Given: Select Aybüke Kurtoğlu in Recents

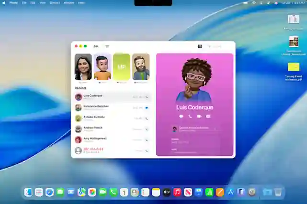Looking at the screenshot, I should click(x=113, y=118).
